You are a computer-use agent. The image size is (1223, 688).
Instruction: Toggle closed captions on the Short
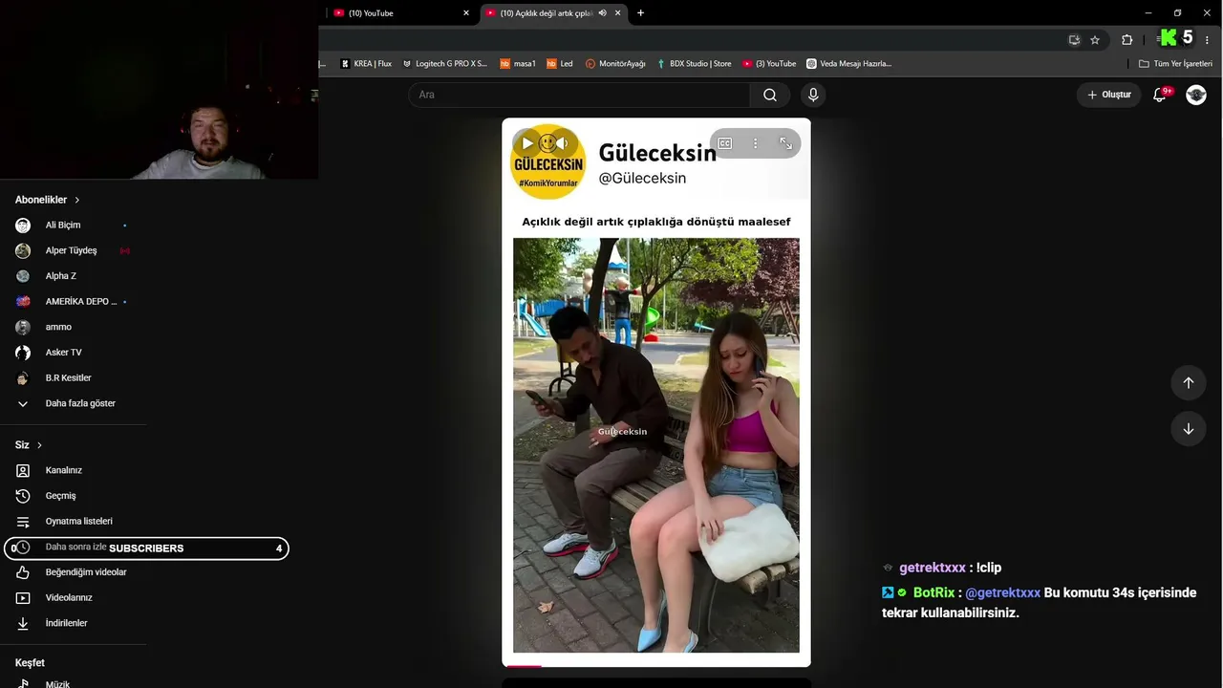click(725, 143)
